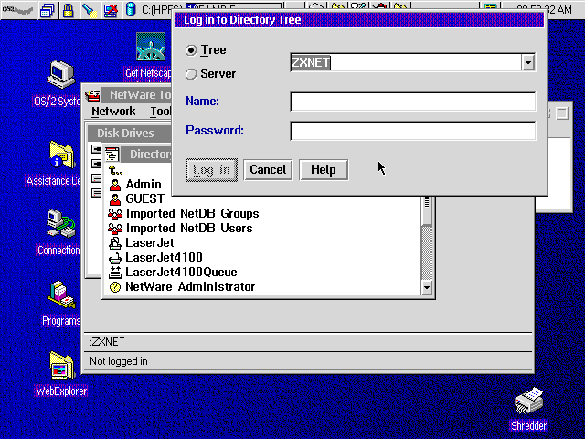The image size is (585, 439).
Task: Click the Imported NetDB Groups group icon
Action: [x=115, y=214]
